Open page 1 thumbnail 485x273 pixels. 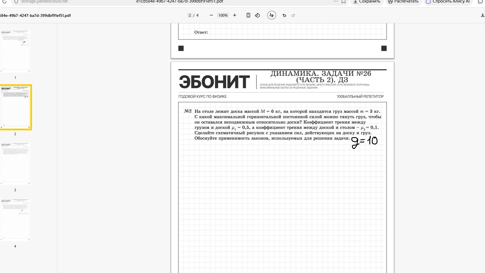[15, 51]
